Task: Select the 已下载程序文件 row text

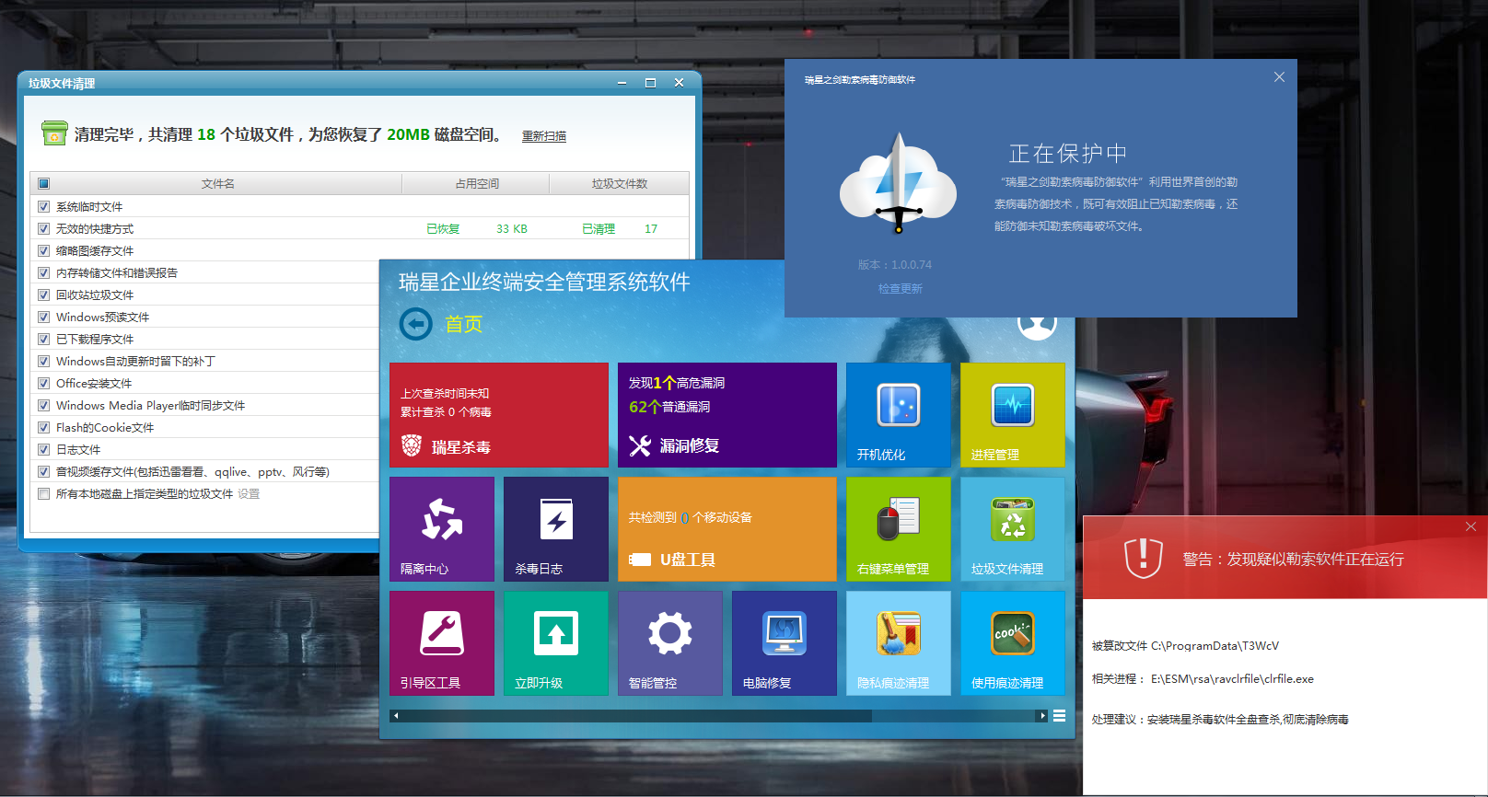Action: pyautogui.click(x=95, y=340)
